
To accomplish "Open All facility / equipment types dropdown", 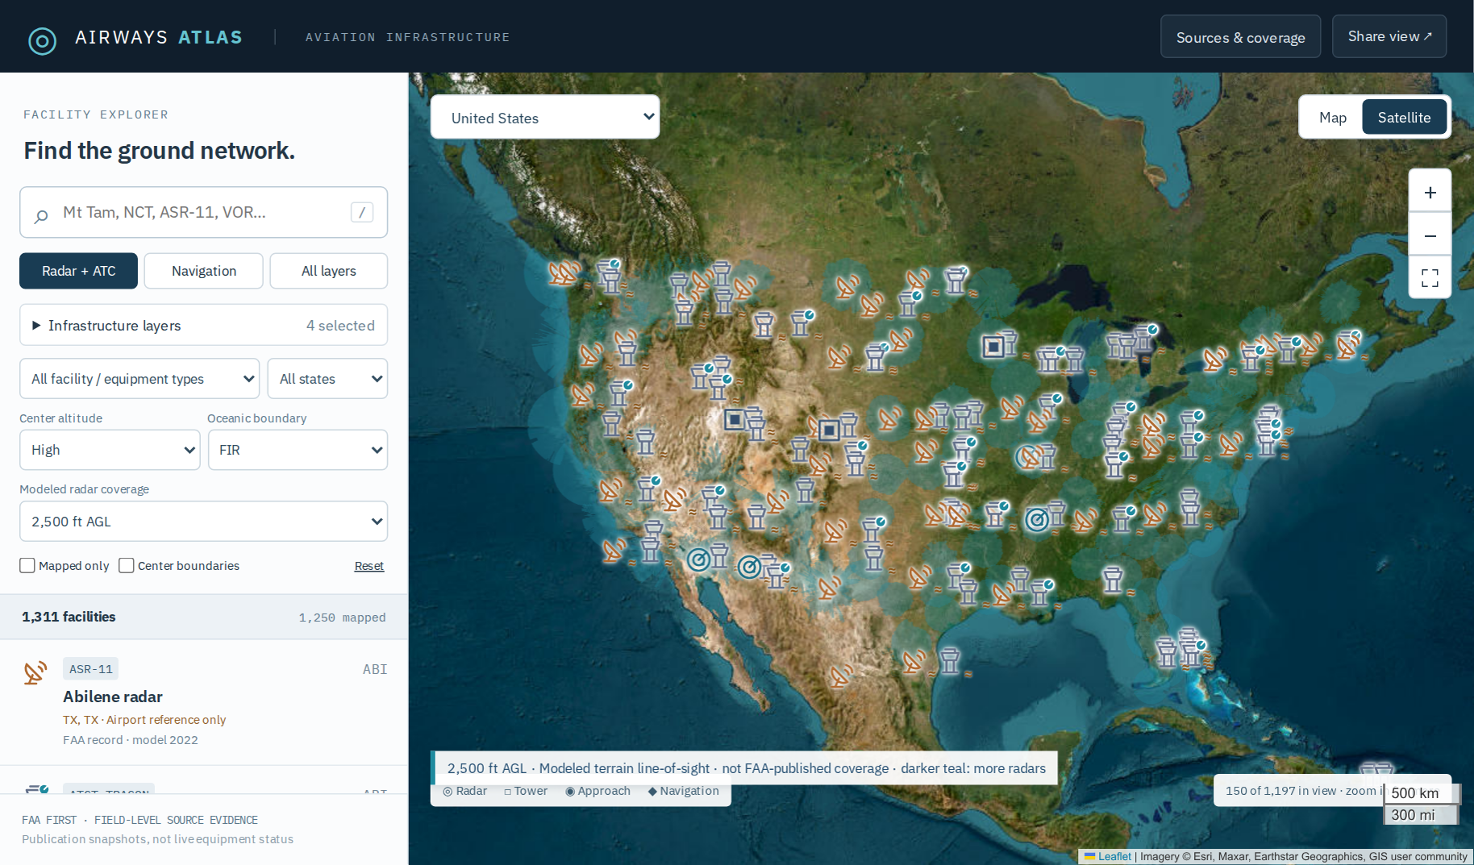I will [x=139, y=379].
